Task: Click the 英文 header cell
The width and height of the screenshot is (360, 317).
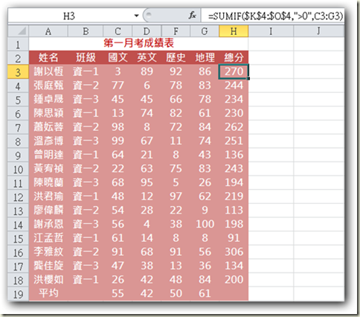Action: (x=147, y=58)
